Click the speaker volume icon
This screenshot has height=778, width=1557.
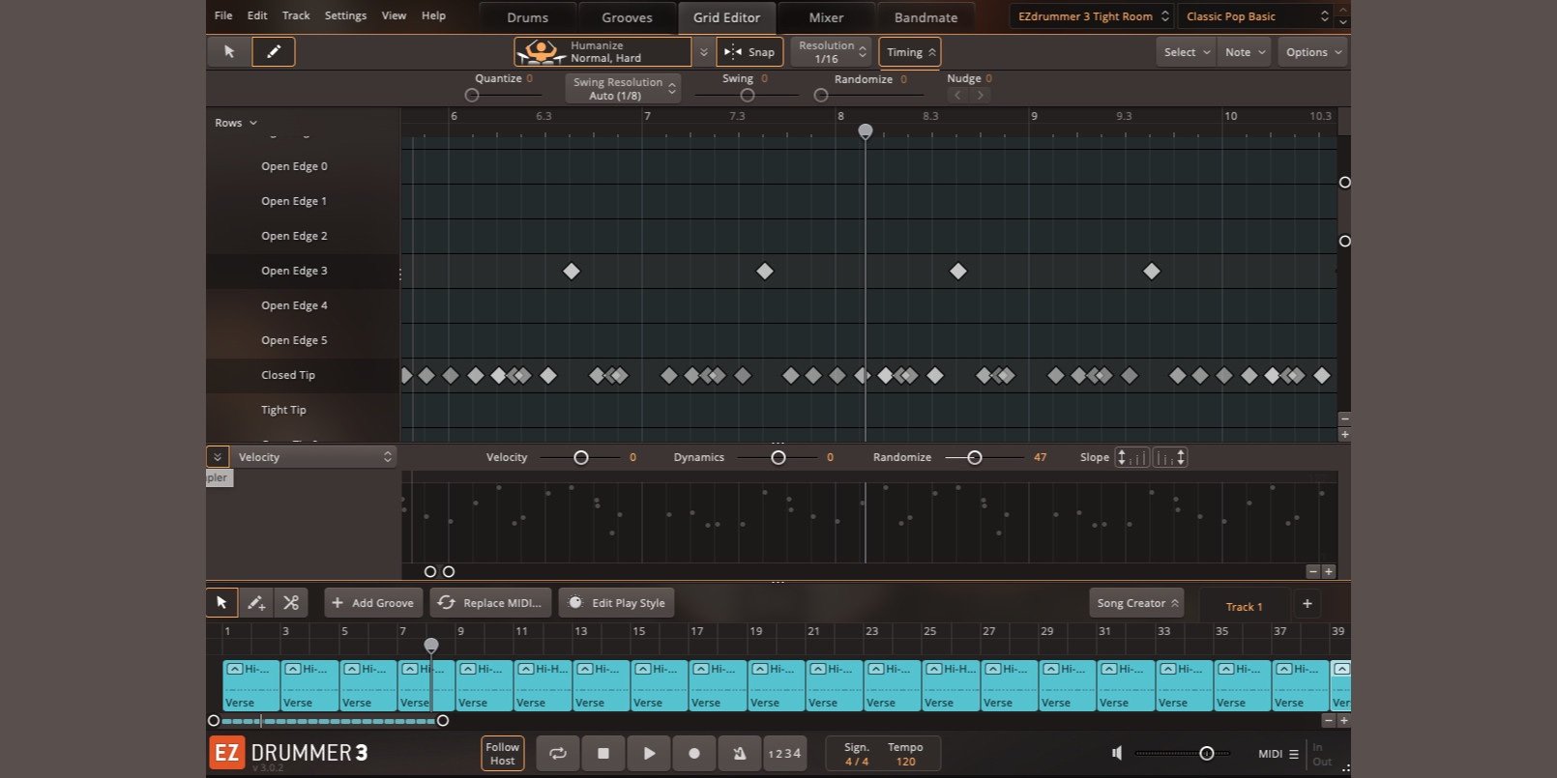pos(1117,753)
